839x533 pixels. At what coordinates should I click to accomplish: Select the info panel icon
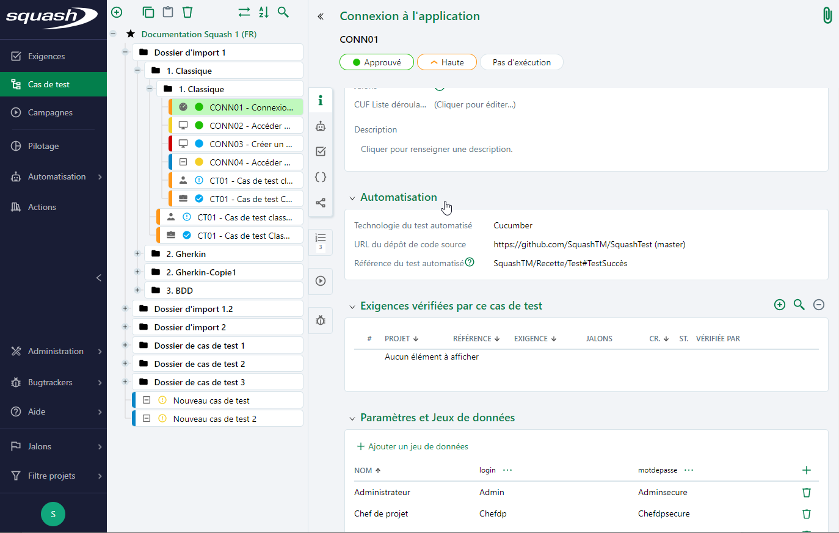[321, 100]
